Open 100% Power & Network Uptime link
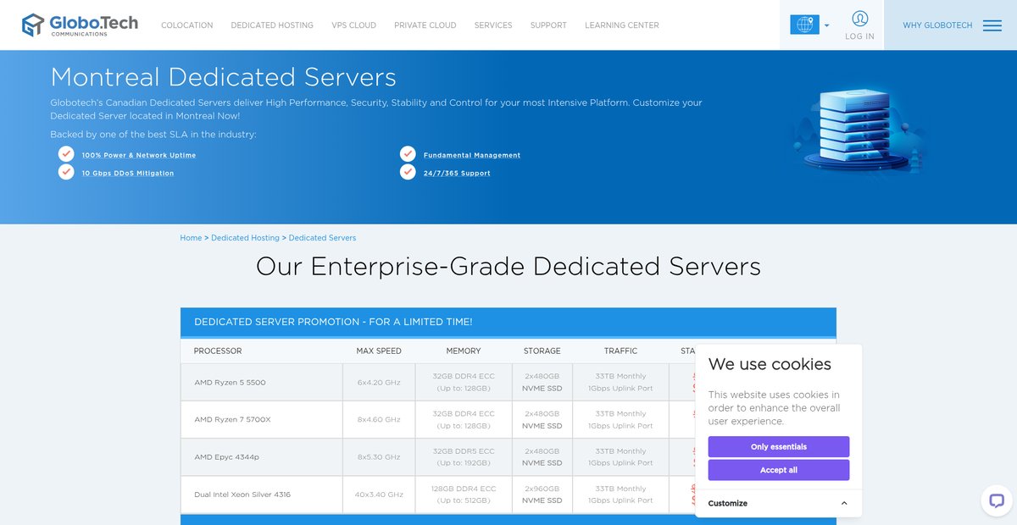This screenshot has height=525, width=1017. coord(139,156)
